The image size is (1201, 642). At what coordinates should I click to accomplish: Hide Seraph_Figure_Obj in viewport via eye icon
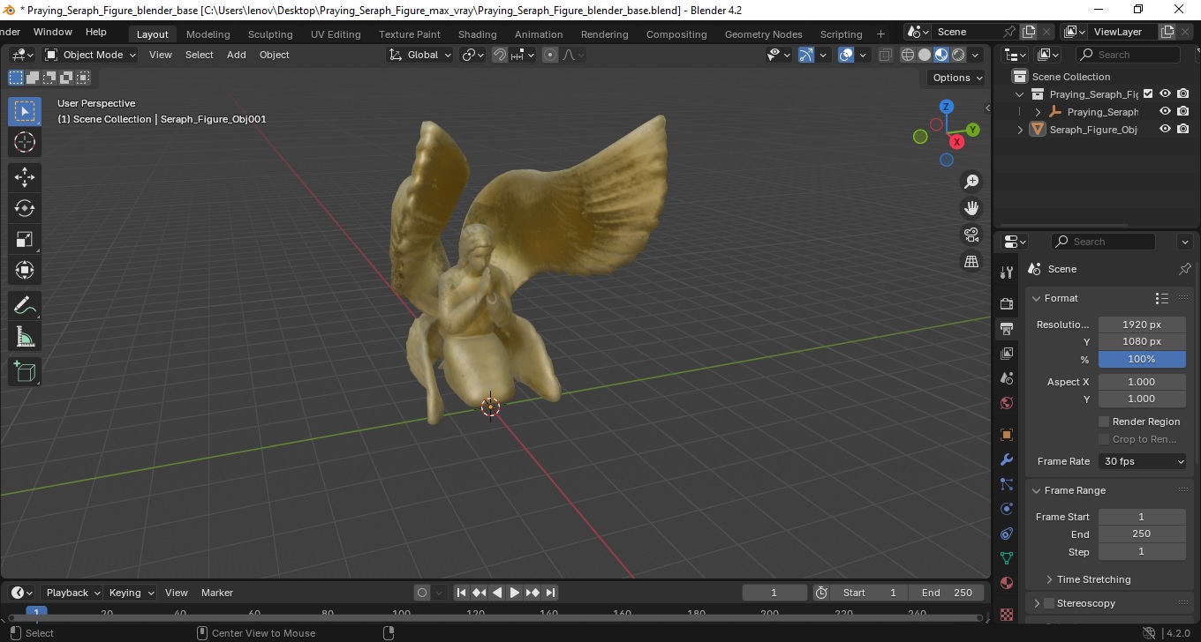pyautogui.click(x=1166, y=129)
